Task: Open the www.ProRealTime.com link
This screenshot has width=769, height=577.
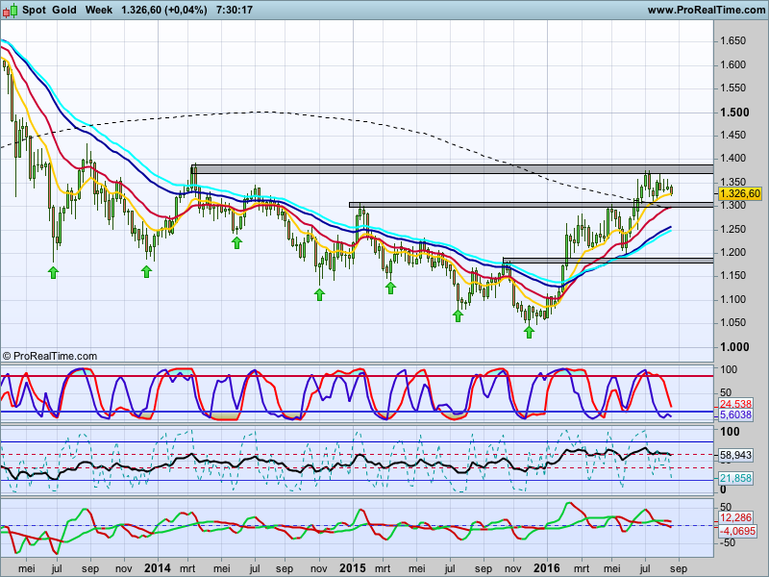Action: [x=706, y=10]
